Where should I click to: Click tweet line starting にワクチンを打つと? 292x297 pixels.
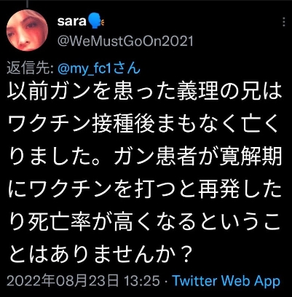pyautogui.click(x=145, y=189)
